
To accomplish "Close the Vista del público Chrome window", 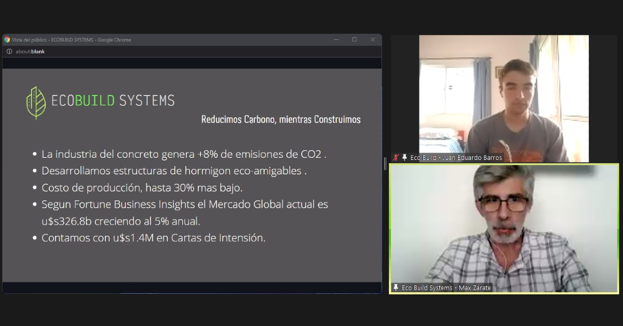I will 372,40.
